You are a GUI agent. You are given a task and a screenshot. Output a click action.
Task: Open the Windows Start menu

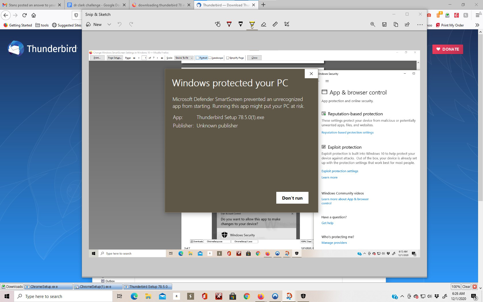pyautogui.click(x=7, y=296)
